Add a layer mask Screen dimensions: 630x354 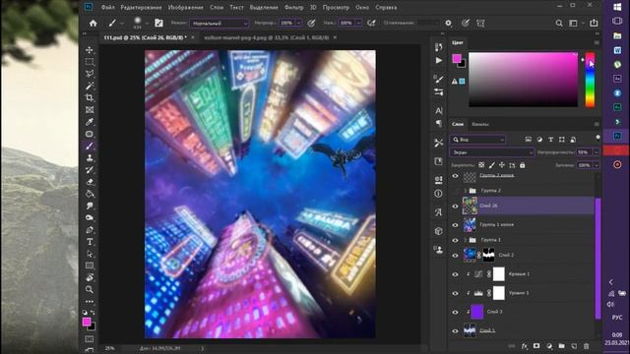tap(536, 346)
